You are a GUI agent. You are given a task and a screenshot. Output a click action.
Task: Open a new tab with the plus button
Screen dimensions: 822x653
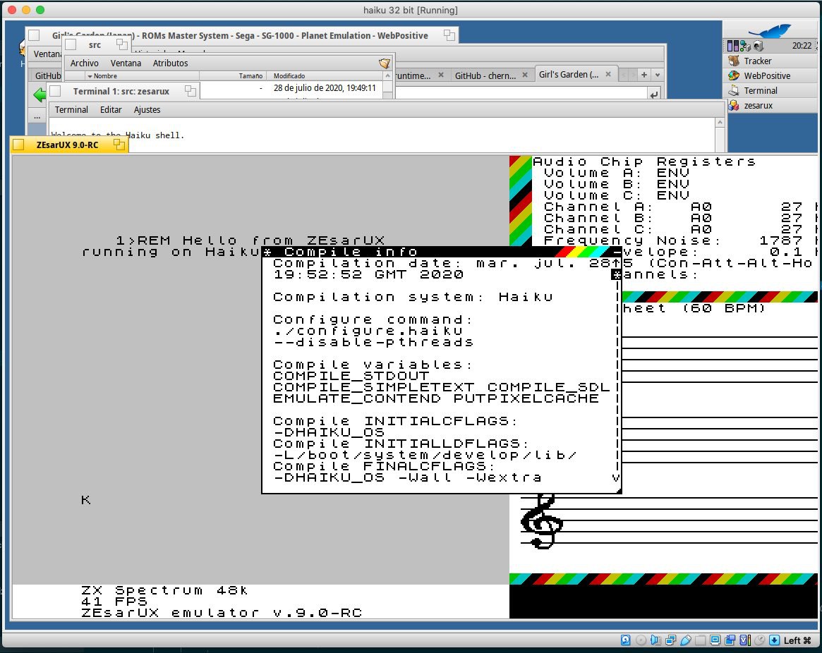(x=644, y=75)
